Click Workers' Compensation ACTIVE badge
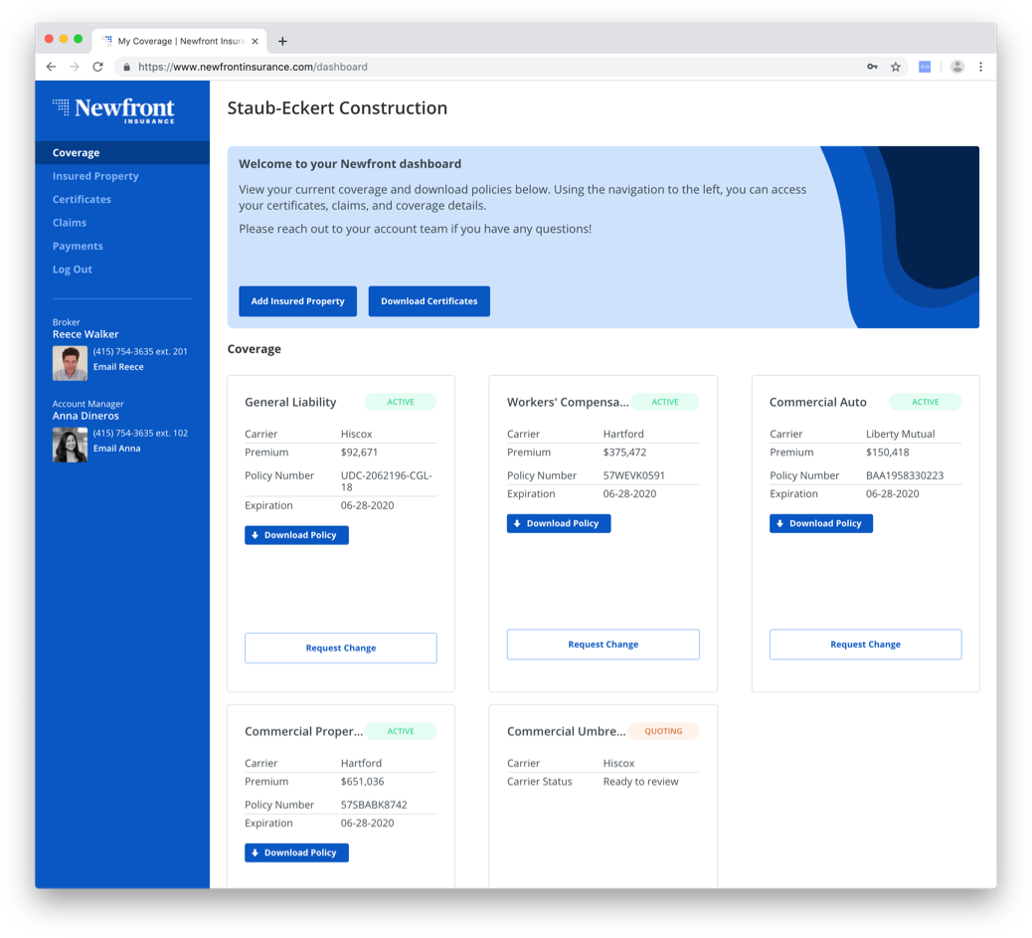 tap(665, 402)
